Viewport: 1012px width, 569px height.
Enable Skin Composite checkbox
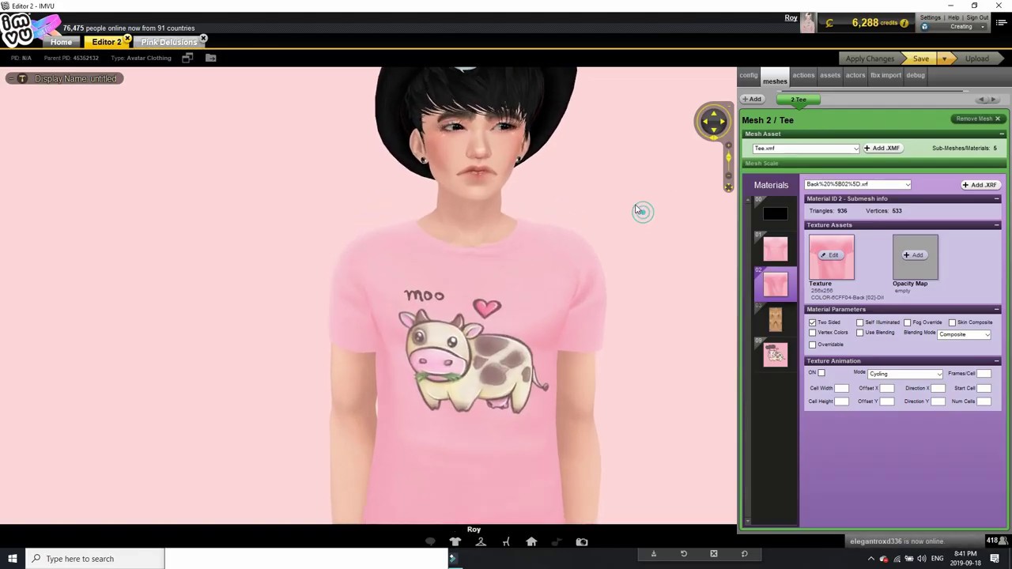point(952,322)
